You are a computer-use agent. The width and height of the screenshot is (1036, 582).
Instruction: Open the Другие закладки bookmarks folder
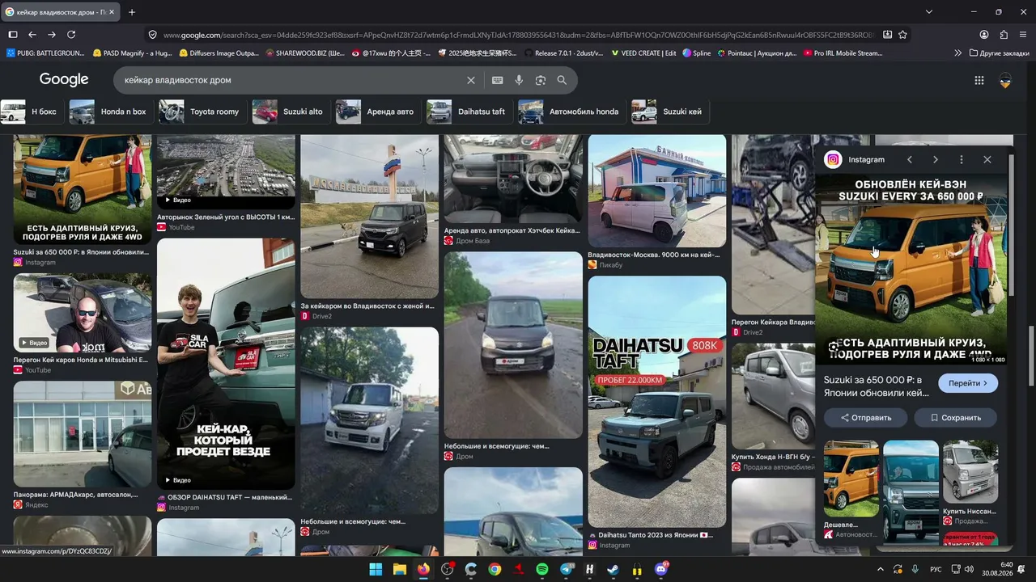[x=998, y=53]
